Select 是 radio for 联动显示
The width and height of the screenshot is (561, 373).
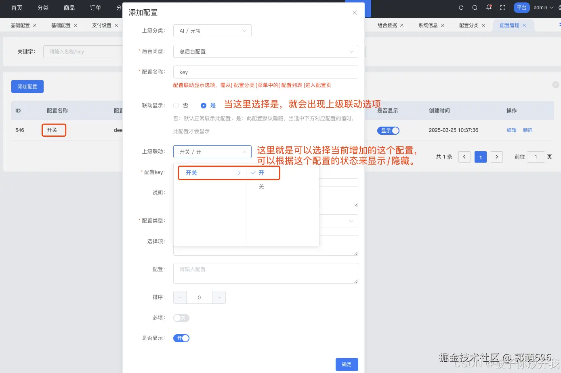coord(204,106)
